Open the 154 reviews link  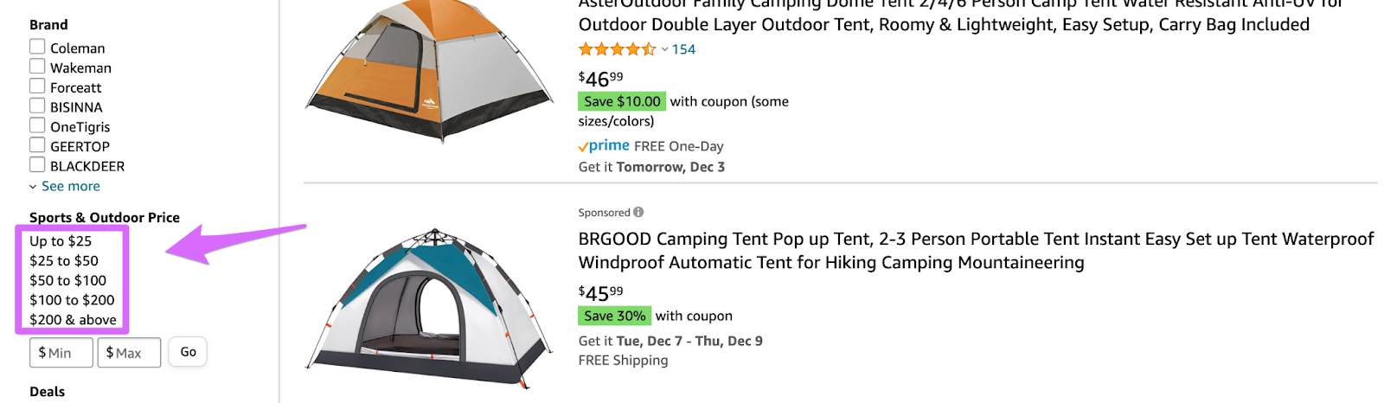tap(683, 50)
